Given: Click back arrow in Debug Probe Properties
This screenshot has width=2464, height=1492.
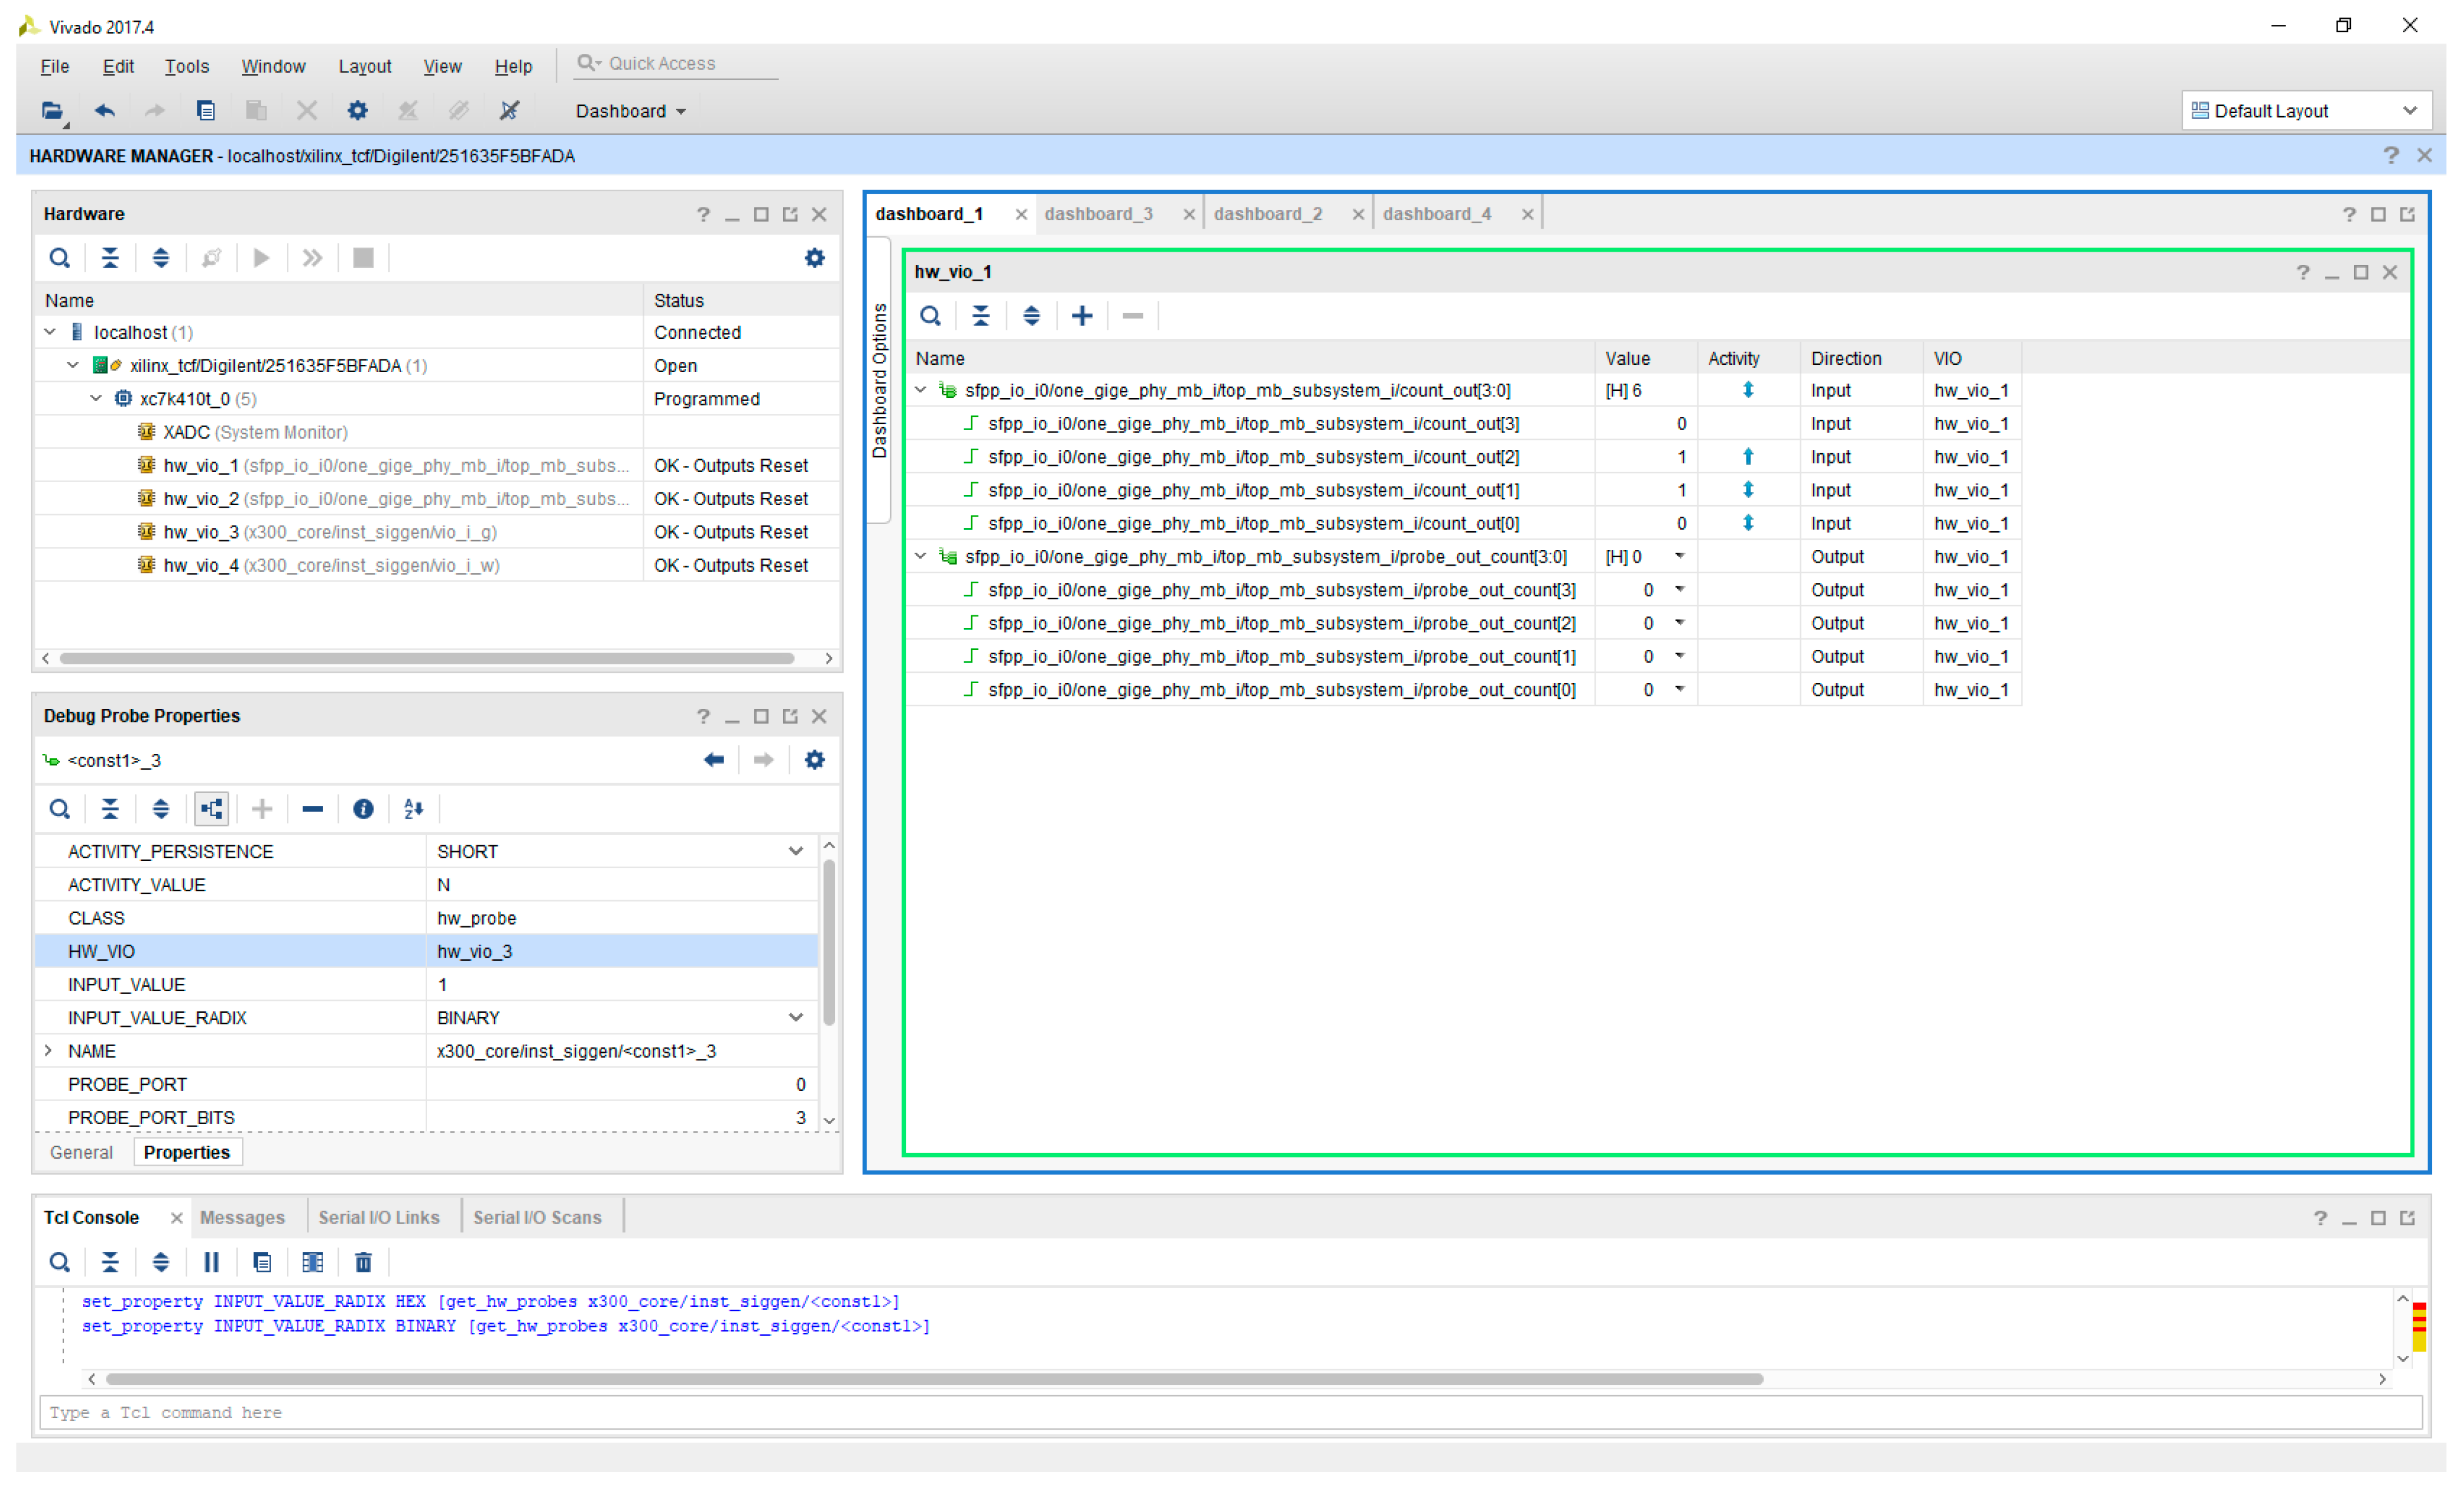Looking at the screenshot, I should 713,760.
